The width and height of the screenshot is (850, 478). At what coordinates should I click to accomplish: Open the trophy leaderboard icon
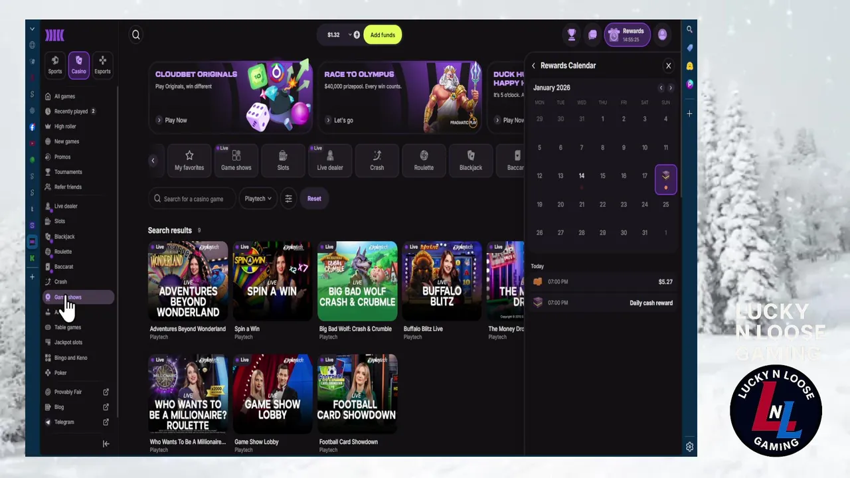pos(571,35)
